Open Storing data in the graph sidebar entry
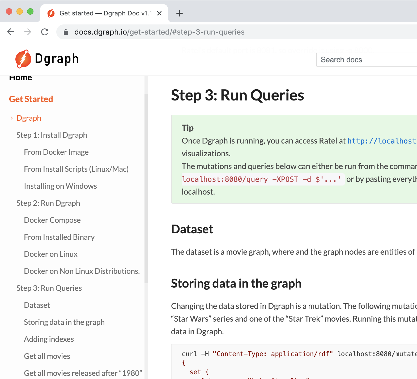This screenshot has height=379, width=417. pos(64,322)
